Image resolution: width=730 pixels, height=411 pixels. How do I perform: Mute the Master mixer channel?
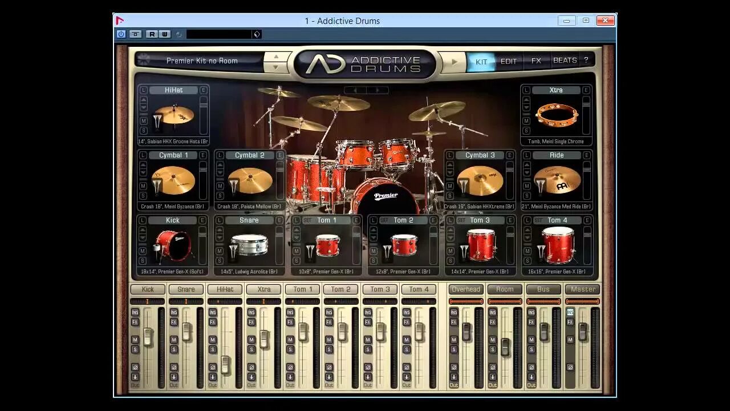(x=570, y=340)
